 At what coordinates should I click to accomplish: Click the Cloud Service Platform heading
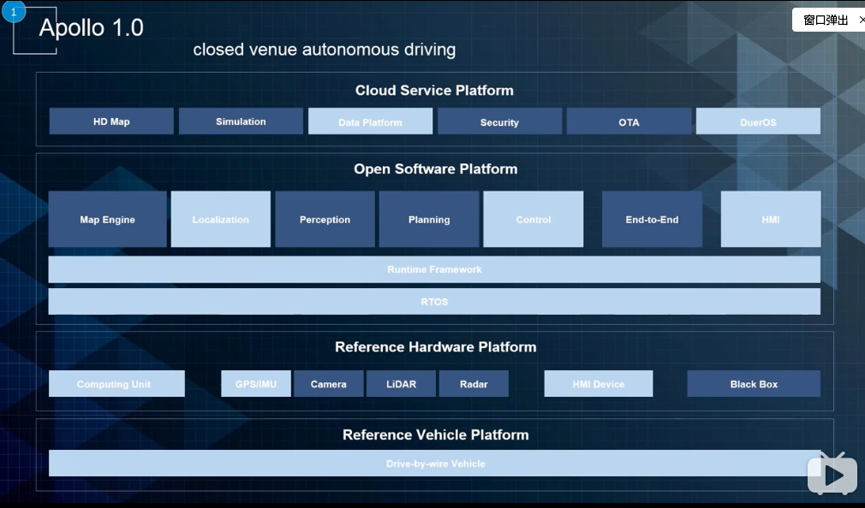coord(434,91)
